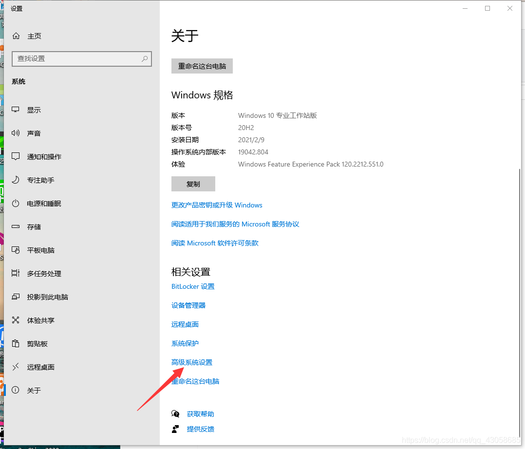Select the About info icon
This screenshot has height=449, width=525.
click(x=16, y=390)
